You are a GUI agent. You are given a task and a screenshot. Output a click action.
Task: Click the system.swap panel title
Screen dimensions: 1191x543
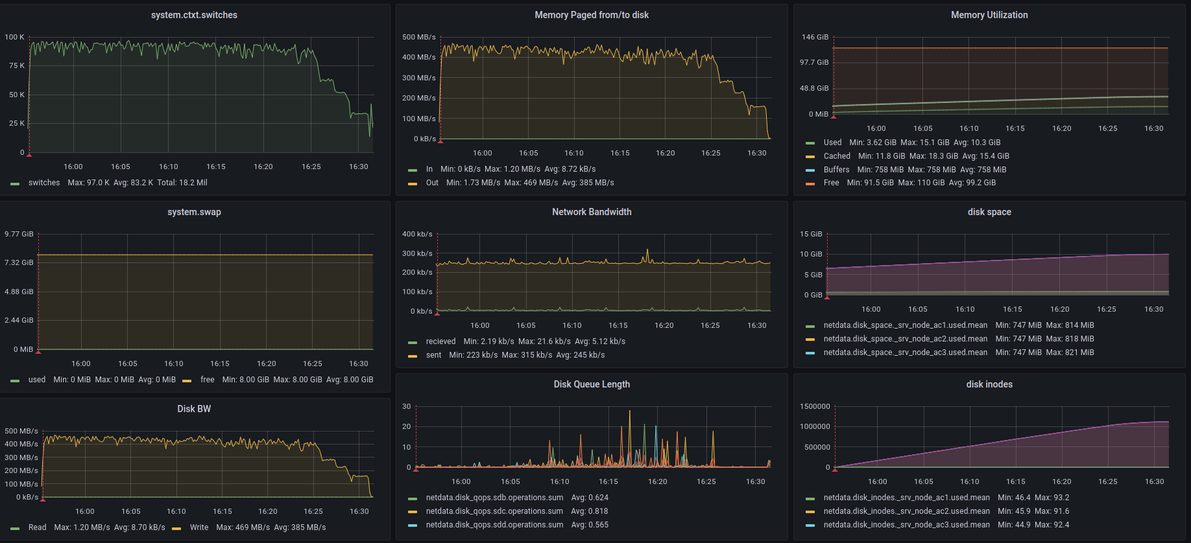point(194,212)
